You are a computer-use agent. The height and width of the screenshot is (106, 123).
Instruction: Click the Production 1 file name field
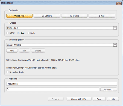(61, 84)
